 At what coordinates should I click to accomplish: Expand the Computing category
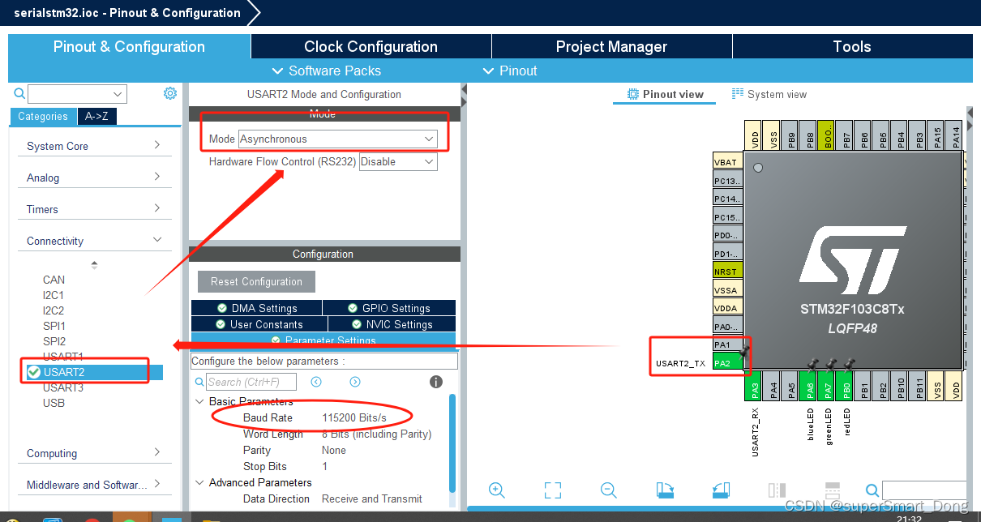pos(94,453)
